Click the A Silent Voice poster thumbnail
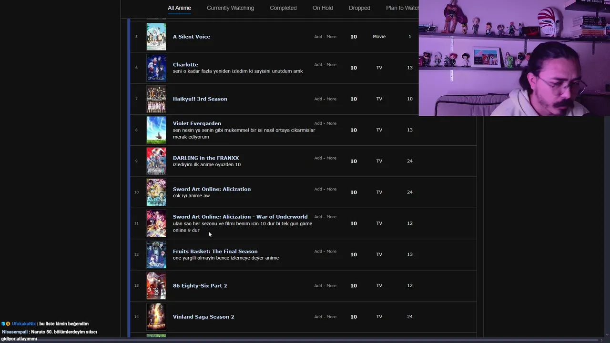This screenshot has height=343, width=610. 156,37
